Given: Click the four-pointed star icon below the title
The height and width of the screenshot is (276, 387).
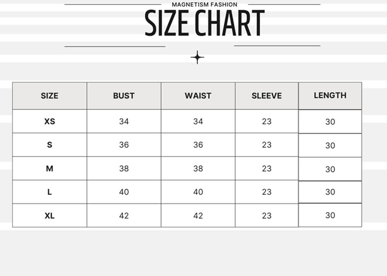Looking at the screenshot, I should coord(197,57).
